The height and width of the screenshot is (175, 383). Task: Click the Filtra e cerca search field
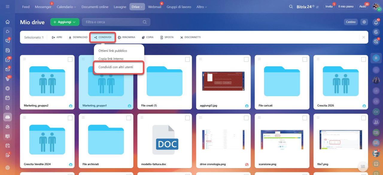114,22
